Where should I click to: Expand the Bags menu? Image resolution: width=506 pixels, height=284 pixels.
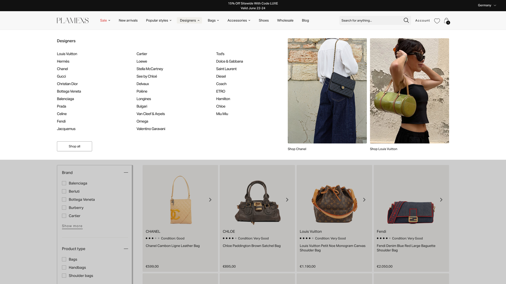tap(213, 20)
